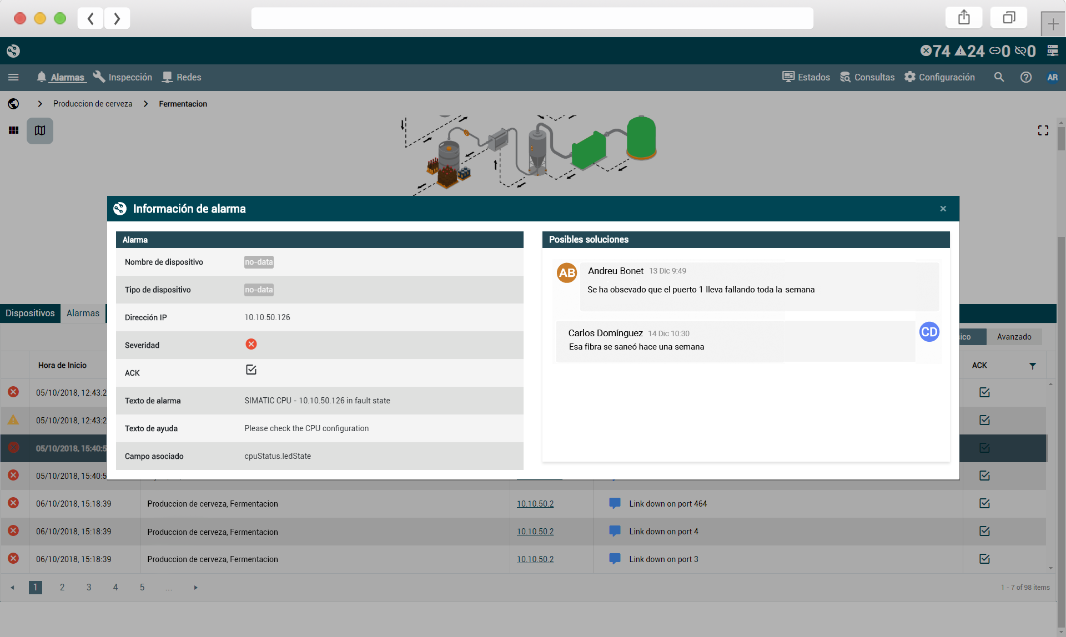Expand the chevron before Produccion de cerveza

coord(40,104)
